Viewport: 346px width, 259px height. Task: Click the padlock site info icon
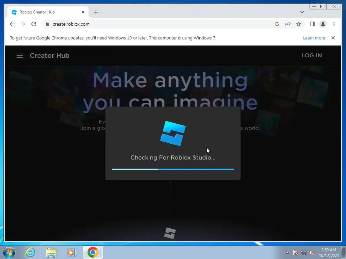click(47, 24)
